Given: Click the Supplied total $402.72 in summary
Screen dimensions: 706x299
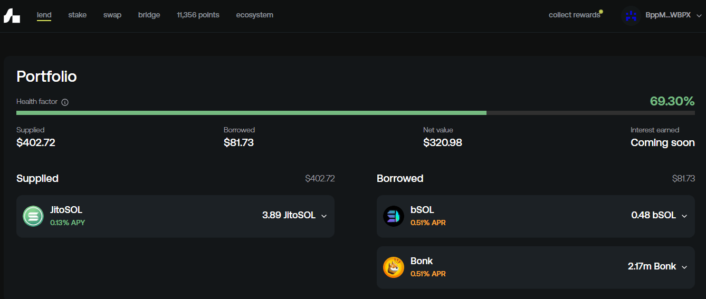Looking at the screenshot, I should click(36, 142).
